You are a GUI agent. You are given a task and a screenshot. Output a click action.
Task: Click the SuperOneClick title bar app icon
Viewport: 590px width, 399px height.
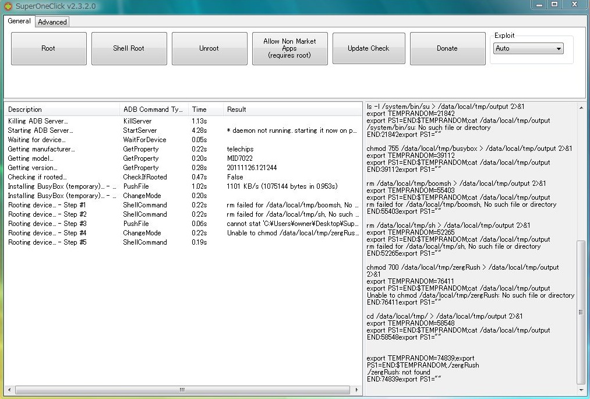click(8, 6)
